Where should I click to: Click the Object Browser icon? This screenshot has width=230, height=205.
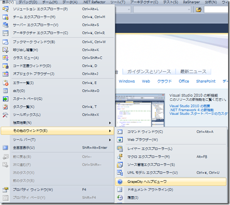click(5, 74)
